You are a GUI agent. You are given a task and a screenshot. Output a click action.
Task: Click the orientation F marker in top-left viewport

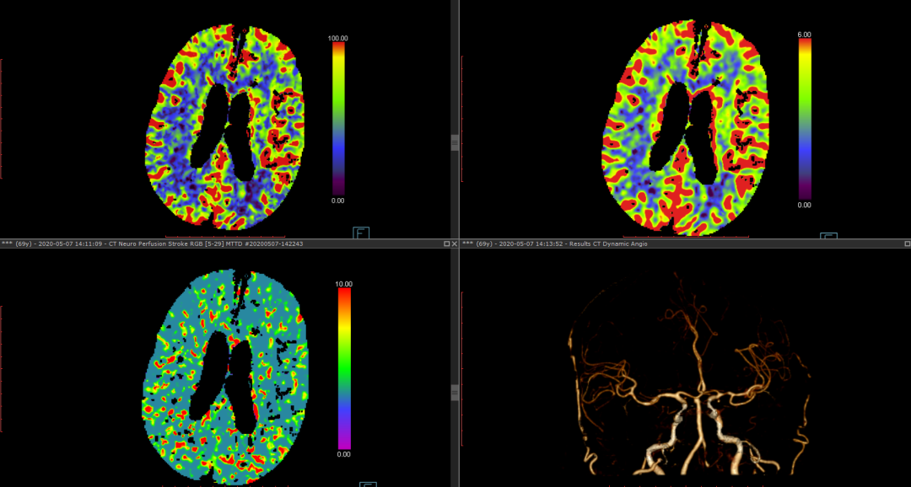[361, 233]
